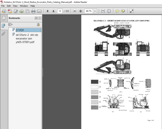This screenshot has height=129, width=162.
Task: Click the '00-004 - PAINT COLOR' subtitle
Action: pos(122,23)
